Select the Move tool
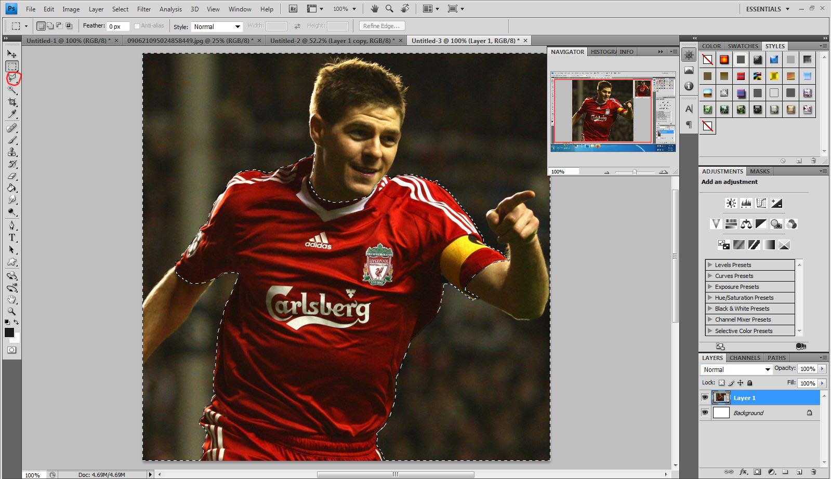The image size is (831, 479). click(x=12, y=54)
